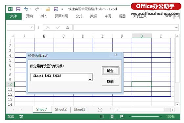The height and width of the screenshot is (123, 184).
Task: Switch to the 视图 ribbon tab
Action: point(122,16)
